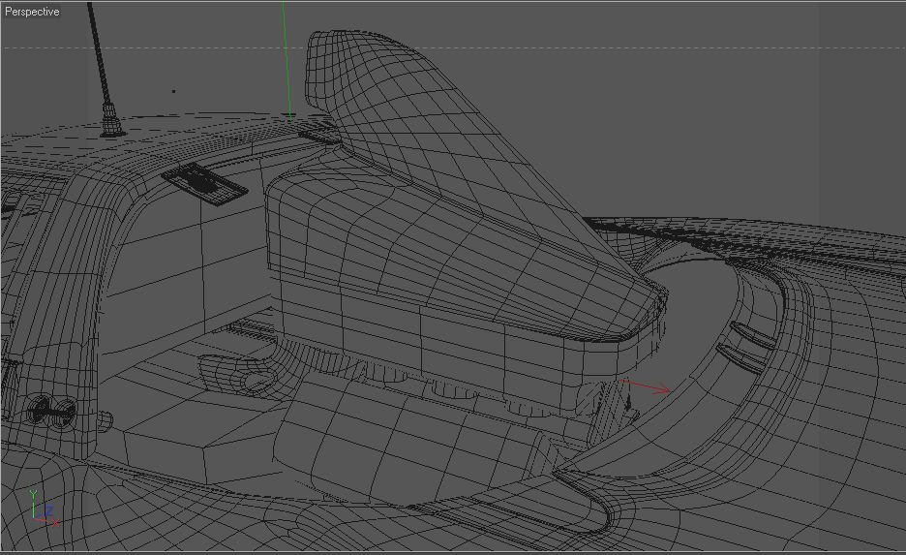Click the vertical green axis line
The height and width of the screenshot is (555, 906).
pyautogui.click(x=287, y=59)
